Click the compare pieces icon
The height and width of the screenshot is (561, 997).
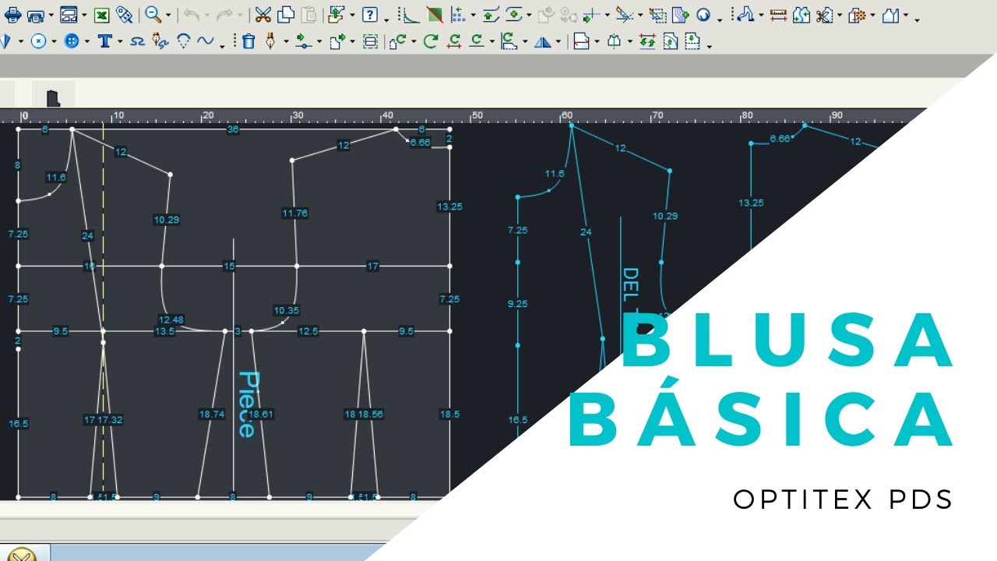point(801,15)
